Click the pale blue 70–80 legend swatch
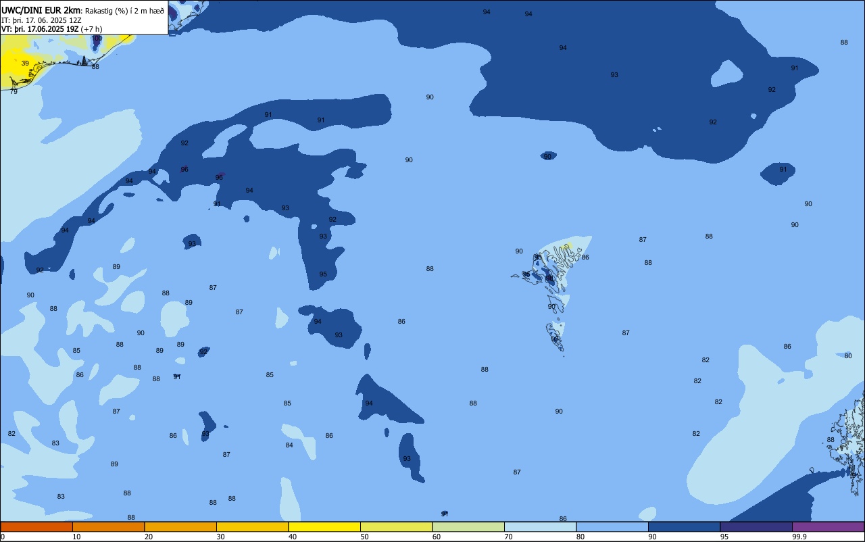Image resolution: width=865 pixels, height=542 pixels. [540, 526]
